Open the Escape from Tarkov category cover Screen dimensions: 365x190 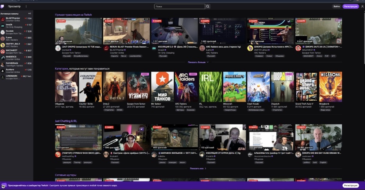pyautogui.click(x=138, y=87)
